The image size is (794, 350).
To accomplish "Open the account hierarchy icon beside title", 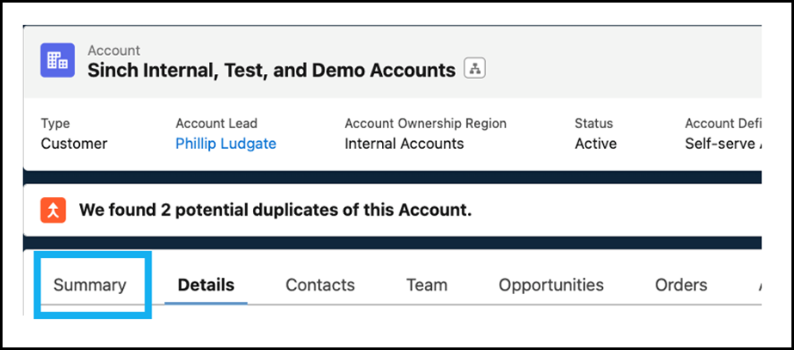I will [475, 69].
